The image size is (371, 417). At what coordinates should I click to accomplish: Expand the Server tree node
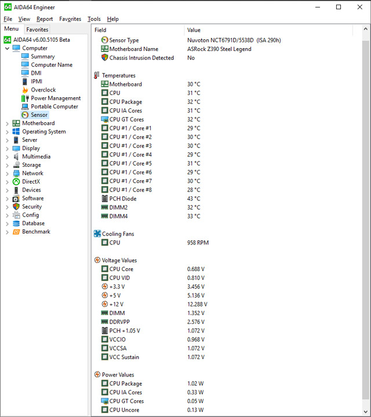[x=7, y=140]
